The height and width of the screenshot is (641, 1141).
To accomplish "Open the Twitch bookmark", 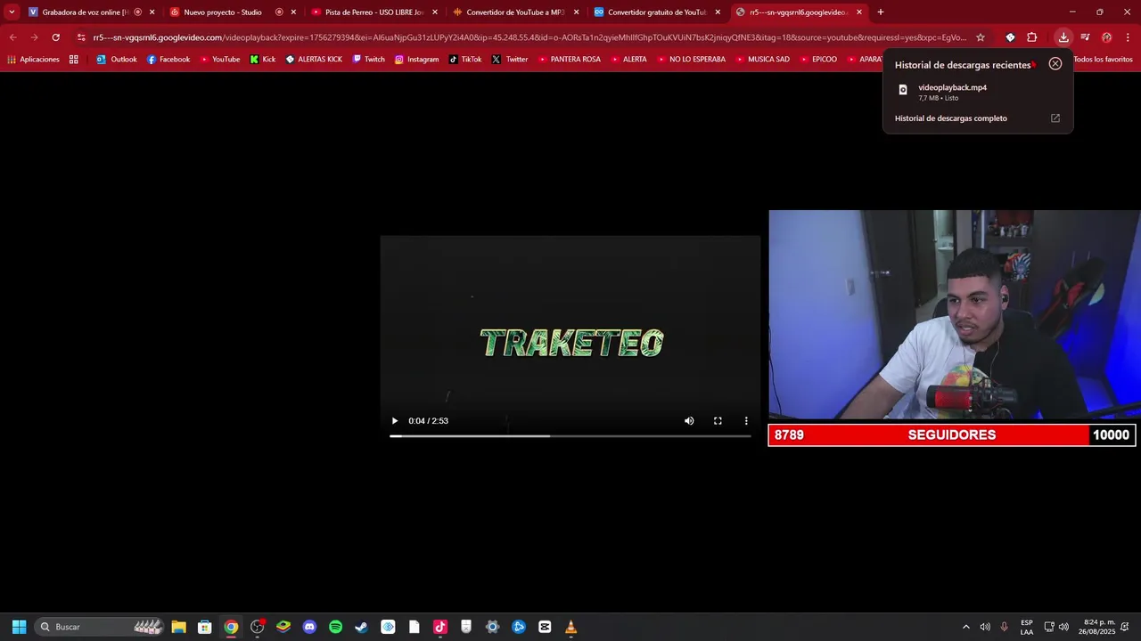I will tap(369, 60).
